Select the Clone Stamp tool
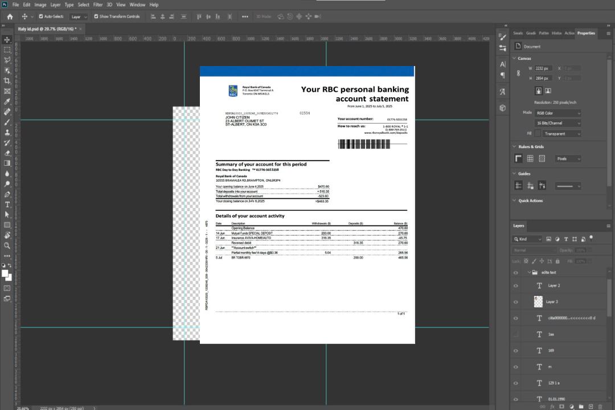 click(7, 133)
